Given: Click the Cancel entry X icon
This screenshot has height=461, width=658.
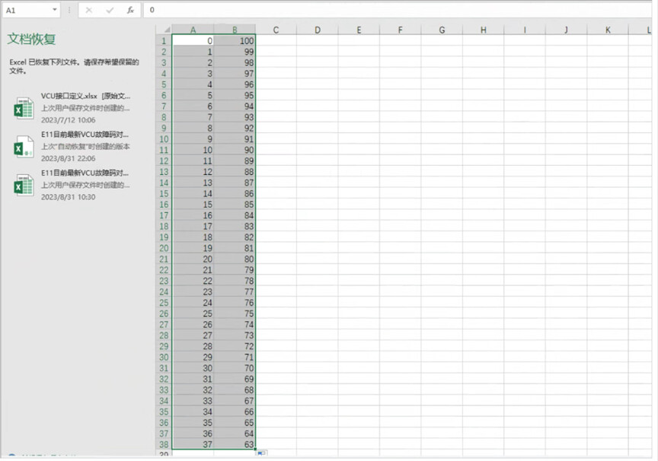Looking at the screenshot, I should click(88, 10).
